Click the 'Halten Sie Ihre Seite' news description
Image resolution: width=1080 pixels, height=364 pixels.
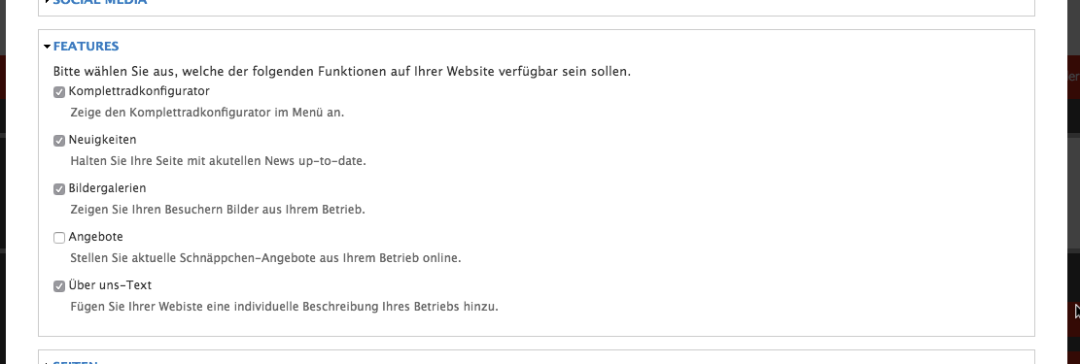coord(219,161)
